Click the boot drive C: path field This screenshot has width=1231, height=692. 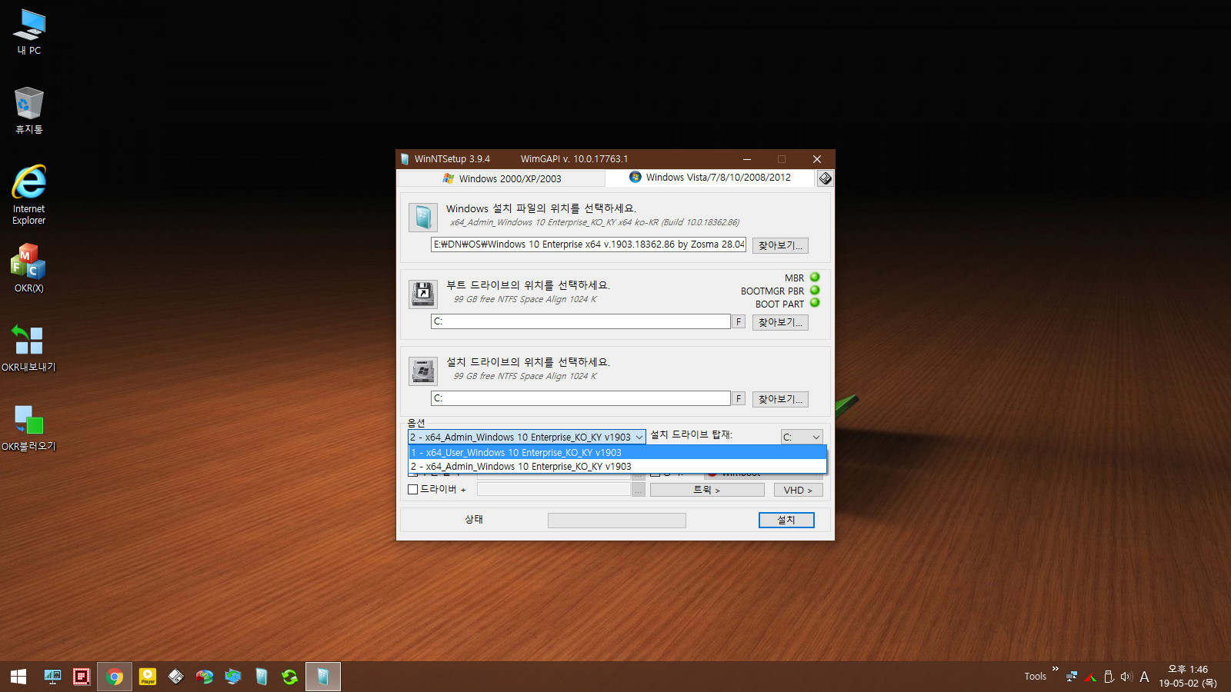pos(581,321)
